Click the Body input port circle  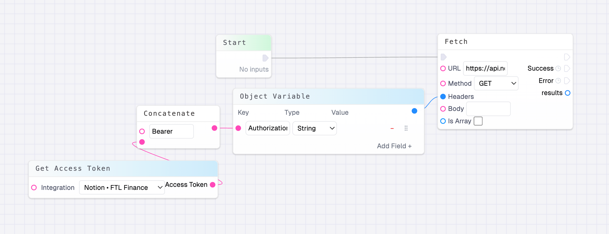pos(443,109)
